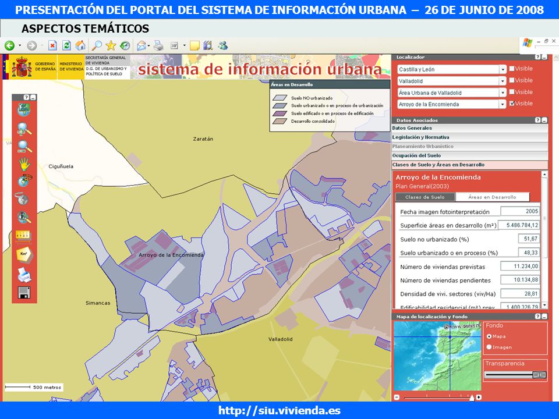Minimize the Localizador panel
The width and height of the screenshot is (559, 419).
point(544,57)
